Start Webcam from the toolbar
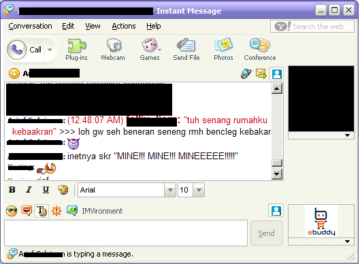 (113, 50)
